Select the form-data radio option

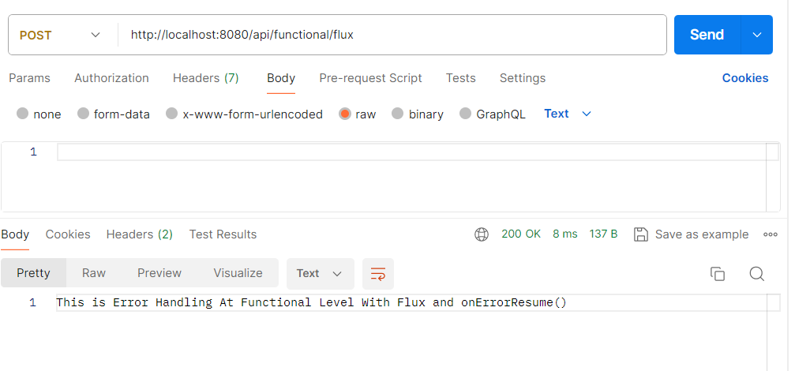click(84, 114)
